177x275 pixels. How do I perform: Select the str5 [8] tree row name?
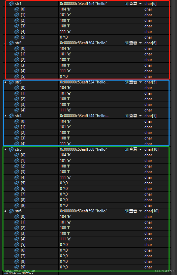coord(23,200)
